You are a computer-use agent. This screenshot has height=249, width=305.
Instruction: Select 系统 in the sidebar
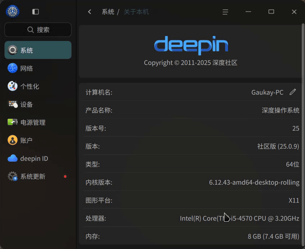(x=38, y=50)
